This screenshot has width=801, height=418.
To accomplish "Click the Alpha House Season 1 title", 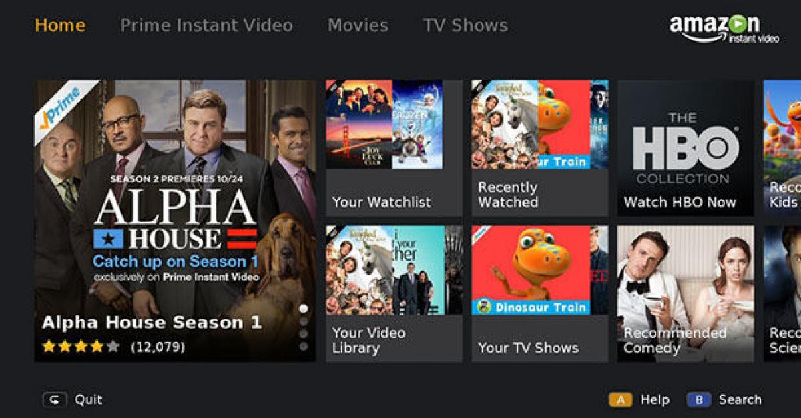I will [x=152, y=323].
